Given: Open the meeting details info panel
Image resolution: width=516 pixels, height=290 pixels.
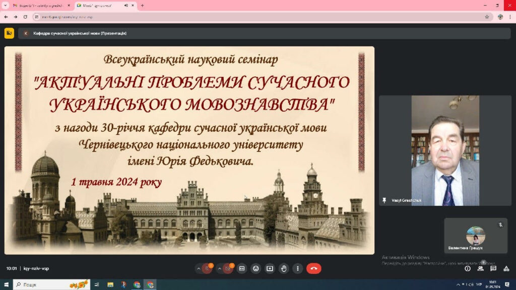Looking at the screenshot, I should [468, 268].
